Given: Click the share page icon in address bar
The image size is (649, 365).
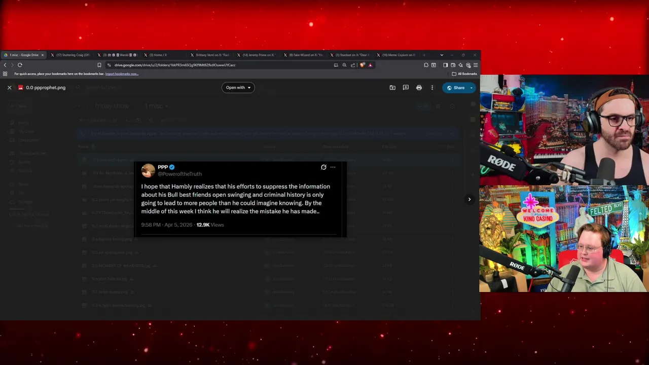Looking at the screenshot, I should 353,65.
